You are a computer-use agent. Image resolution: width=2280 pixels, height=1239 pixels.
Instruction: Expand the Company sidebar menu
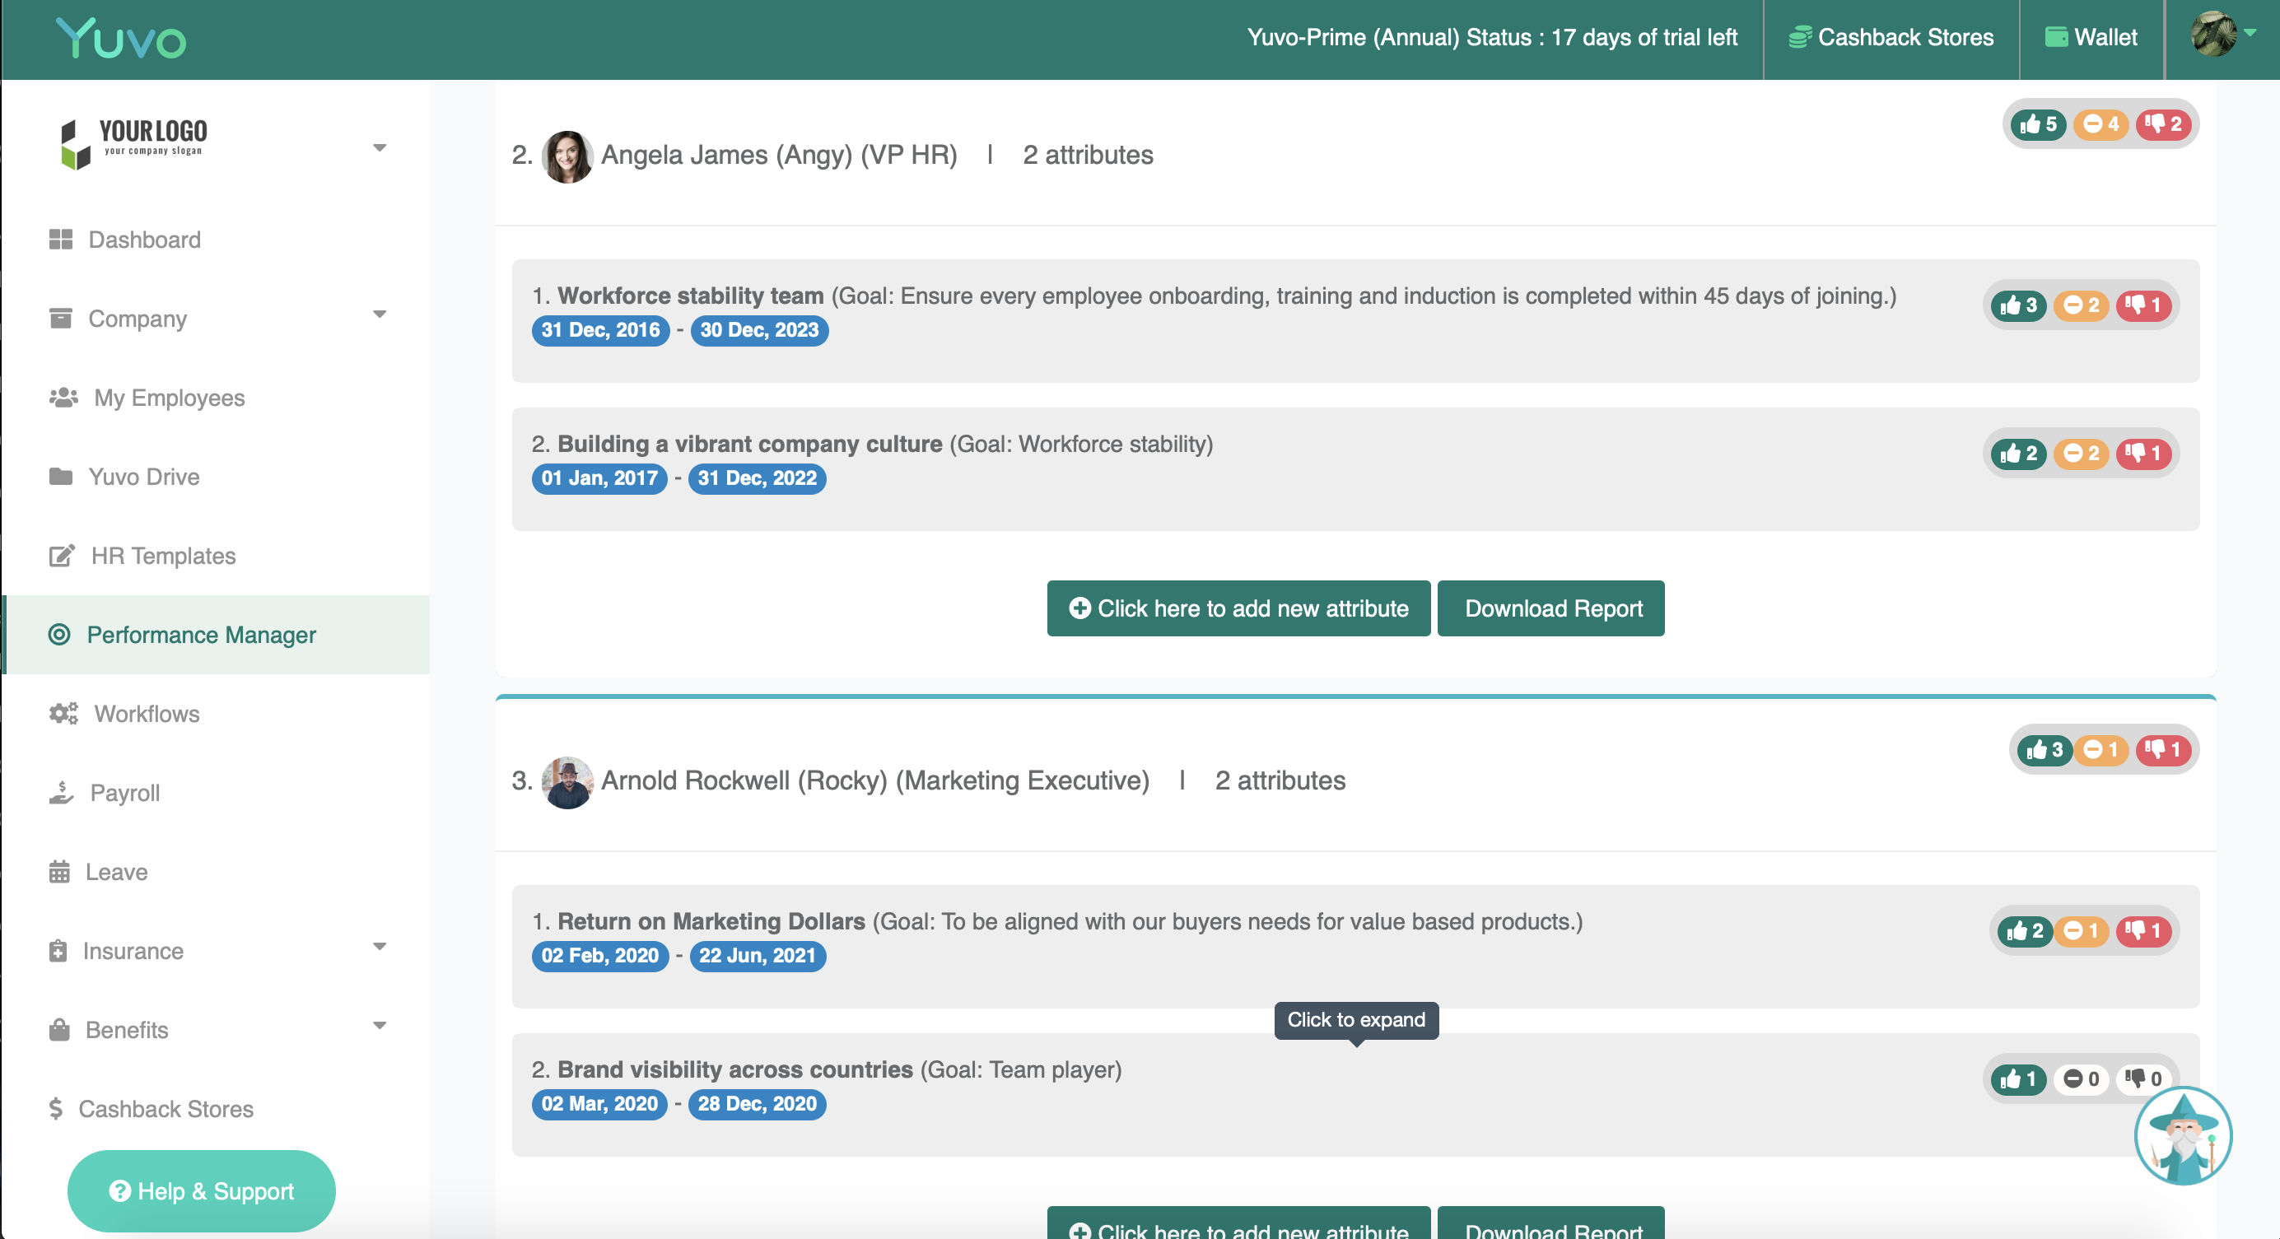point(379,314)
